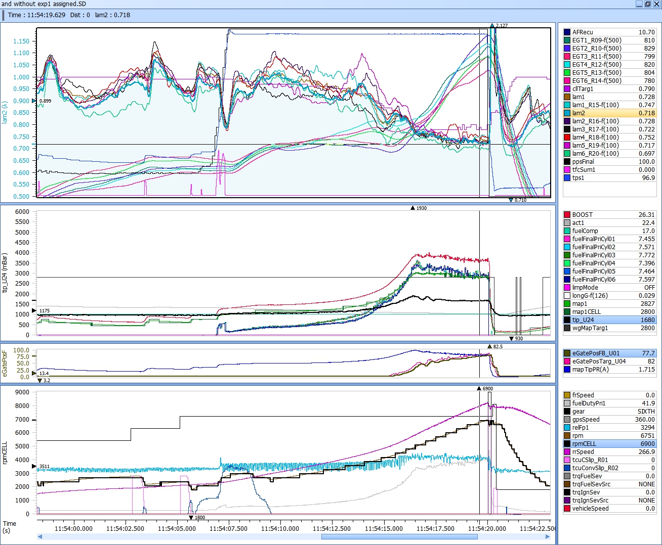Click the time scrollbar right arrow

tap(549, 537)
